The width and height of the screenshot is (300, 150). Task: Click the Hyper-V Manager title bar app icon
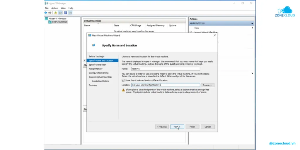46,3
